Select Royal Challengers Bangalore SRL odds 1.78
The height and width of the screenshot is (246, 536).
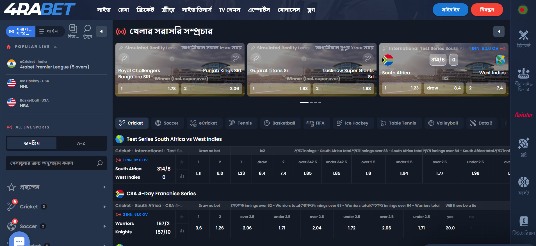click(148, 89)
